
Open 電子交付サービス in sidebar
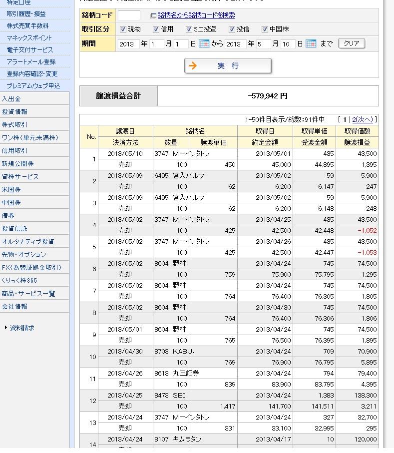pos(30,49)
